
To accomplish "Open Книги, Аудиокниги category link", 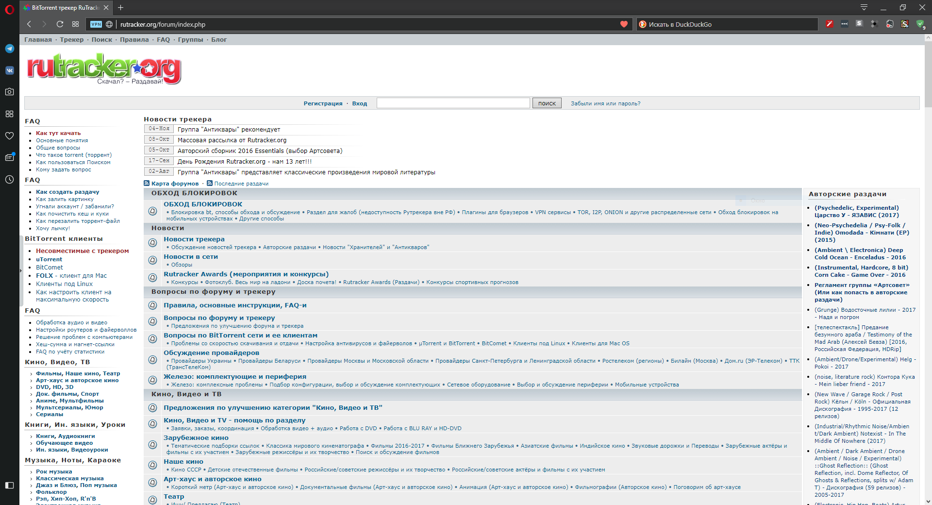I will (x=66, y=436).
